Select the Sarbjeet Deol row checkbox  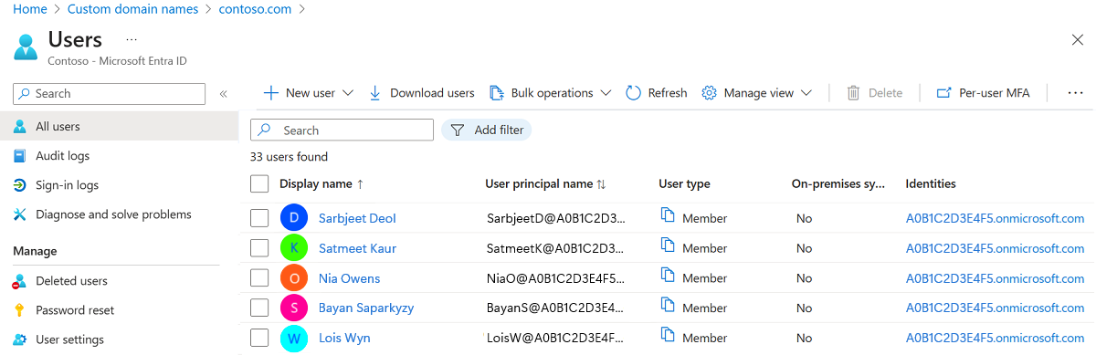coord(259,218)
